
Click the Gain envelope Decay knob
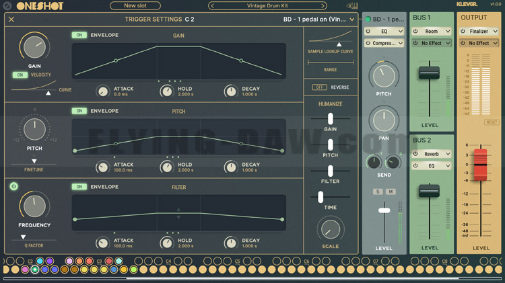[x=231, y=91]
